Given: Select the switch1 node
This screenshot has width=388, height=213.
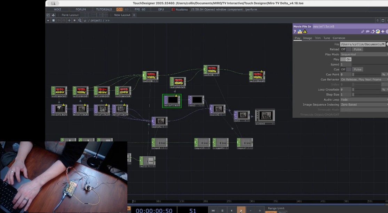Looking at the screenshot, I should click(x=160, y=122).
